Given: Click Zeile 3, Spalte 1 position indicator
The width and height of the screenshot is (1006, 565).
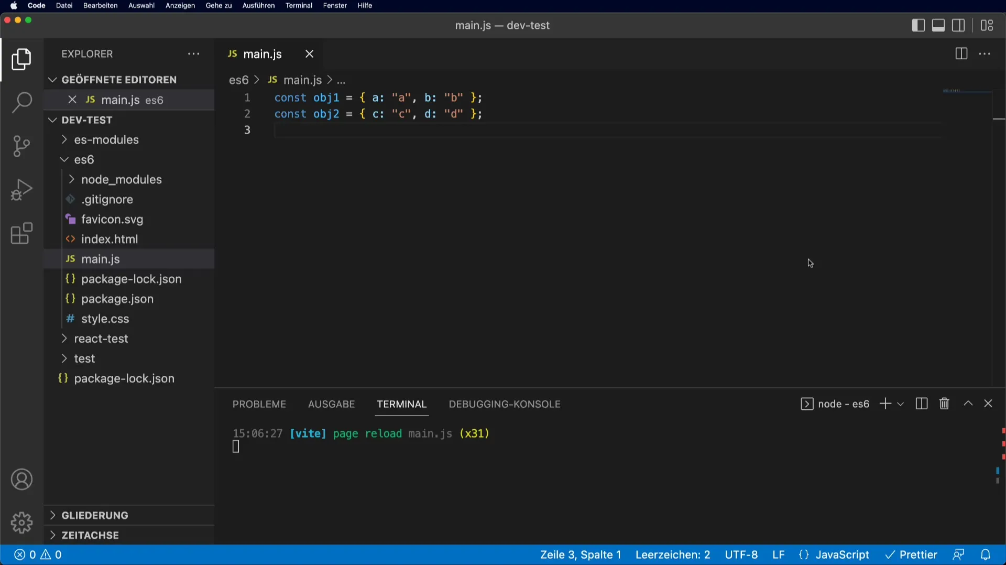Looking at the screenshot, I should point(581,555).
